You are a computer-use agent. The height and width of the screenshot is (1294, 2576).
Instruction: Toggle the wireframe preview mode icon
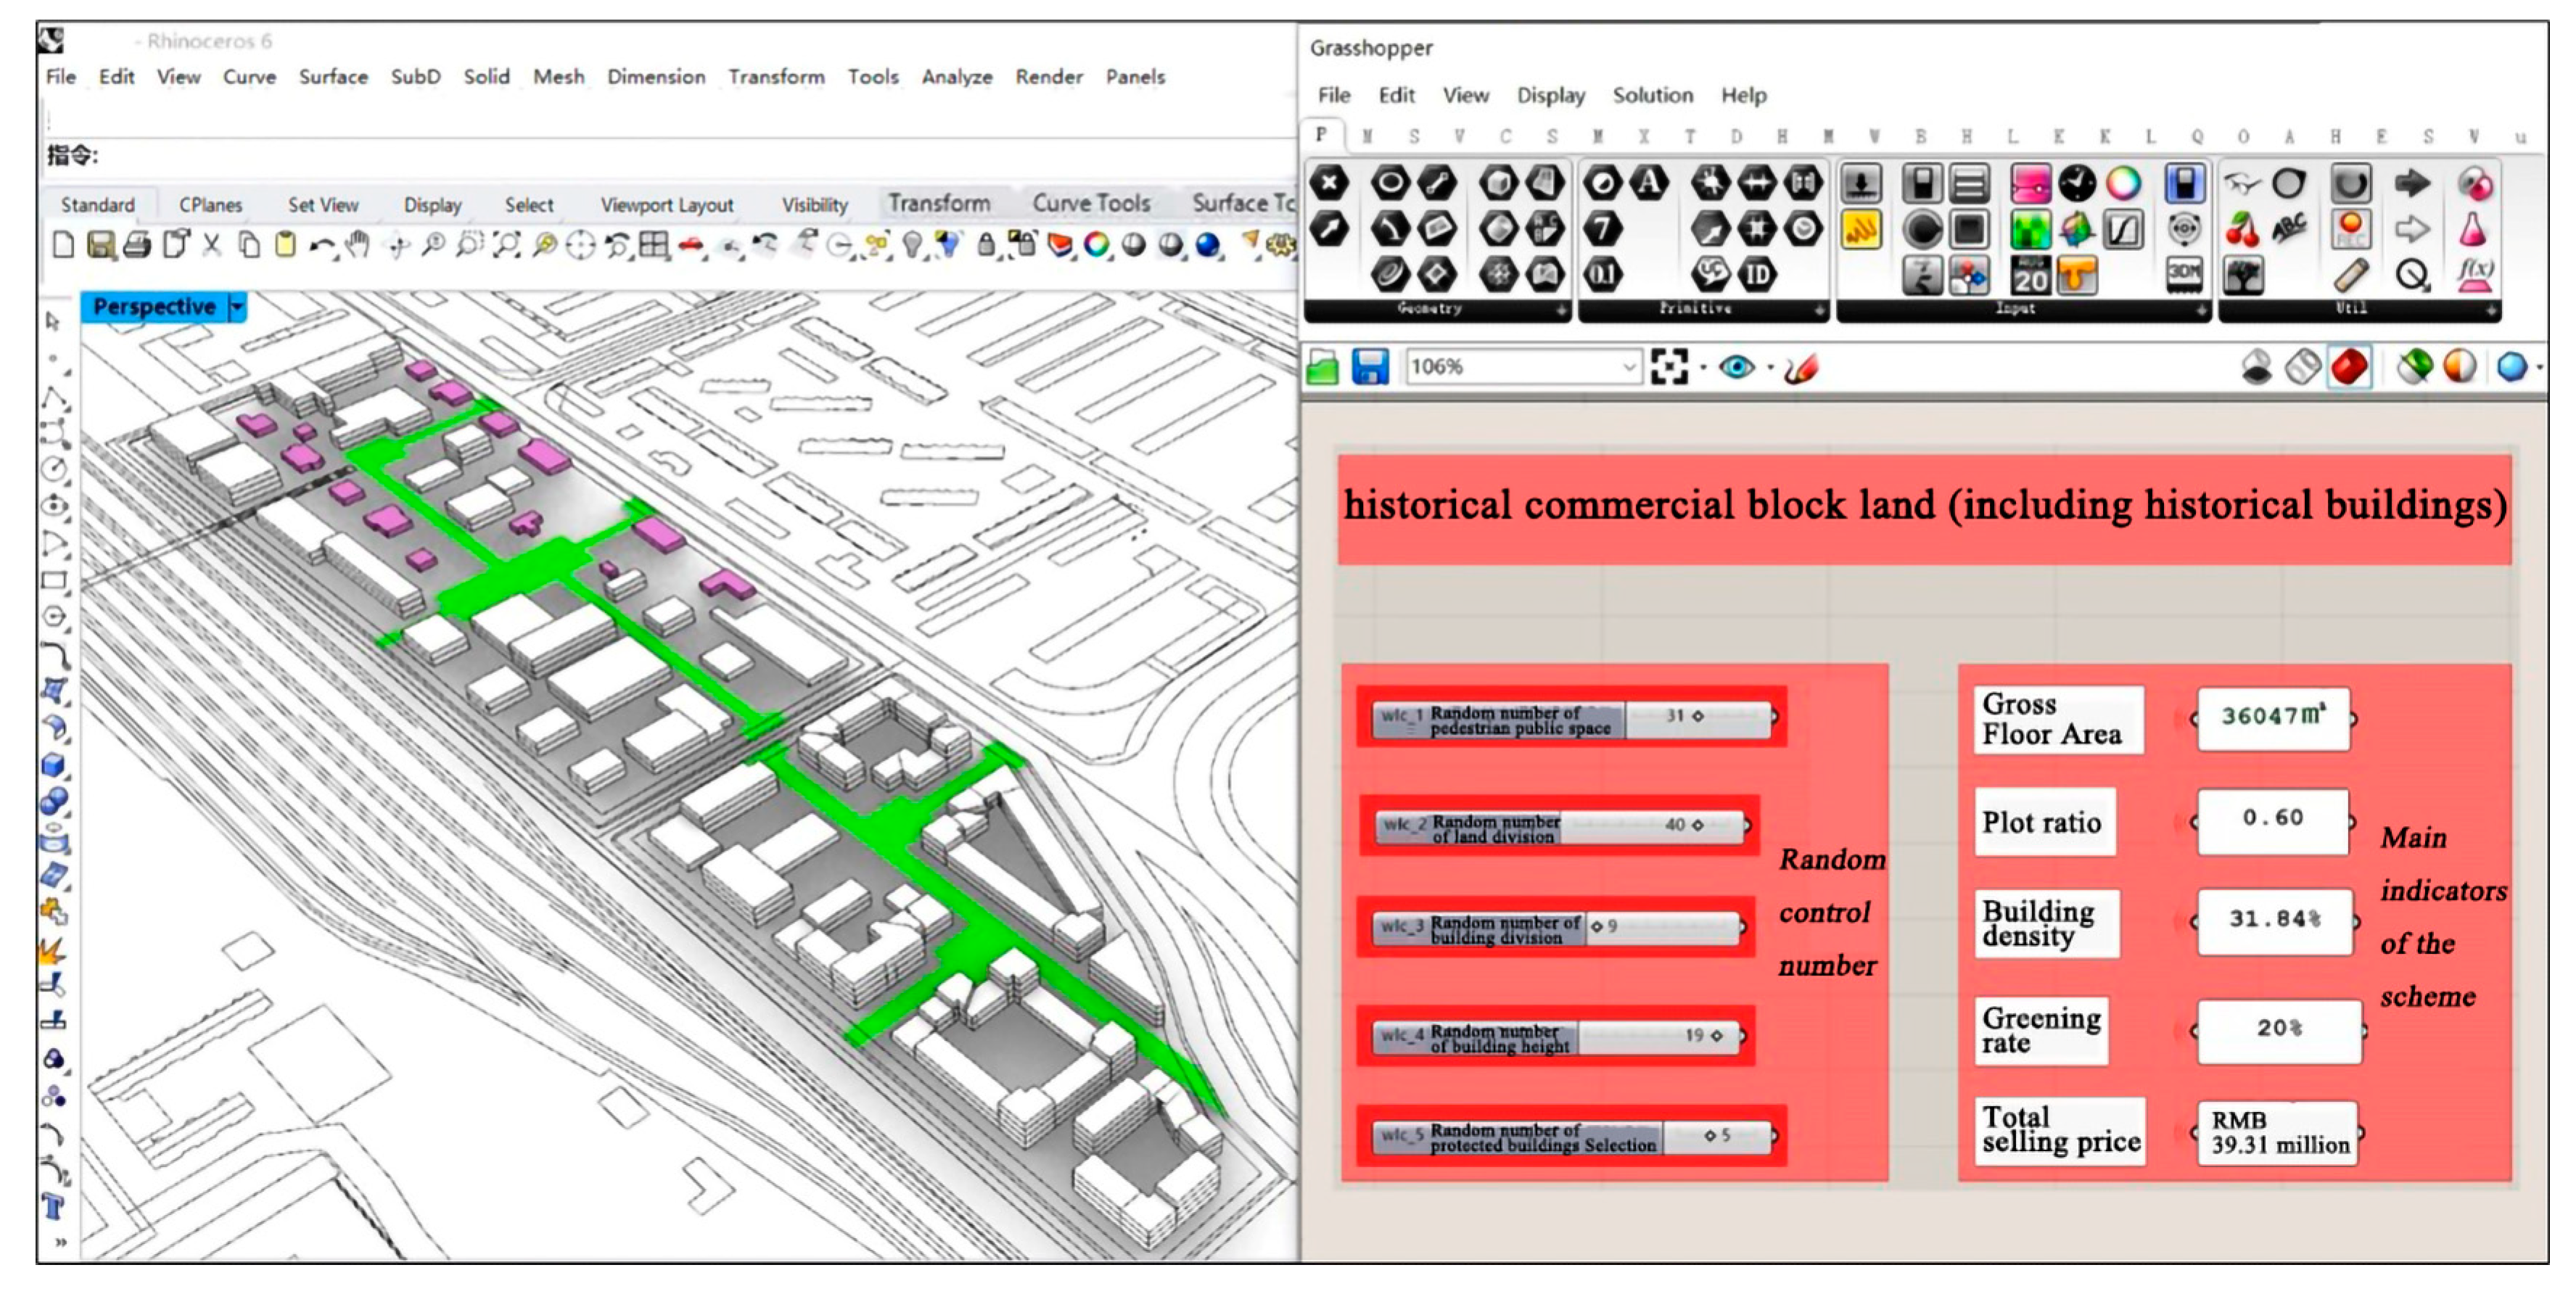[2303, 367]
